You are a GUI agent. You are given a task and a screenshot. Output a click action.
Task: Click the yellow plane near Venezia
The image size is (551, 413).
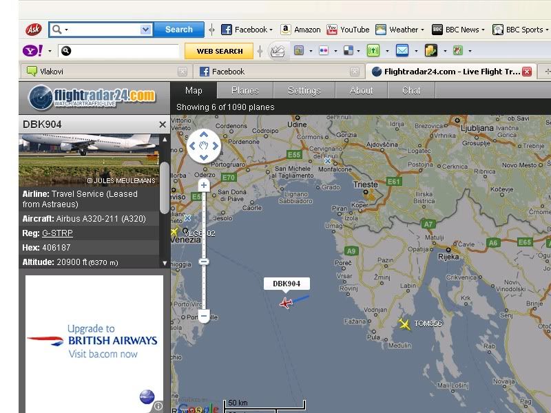174,232
